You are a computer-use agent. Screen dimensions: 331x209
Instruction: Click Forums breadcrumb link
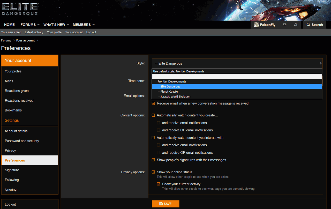click(x=6, y=40)
